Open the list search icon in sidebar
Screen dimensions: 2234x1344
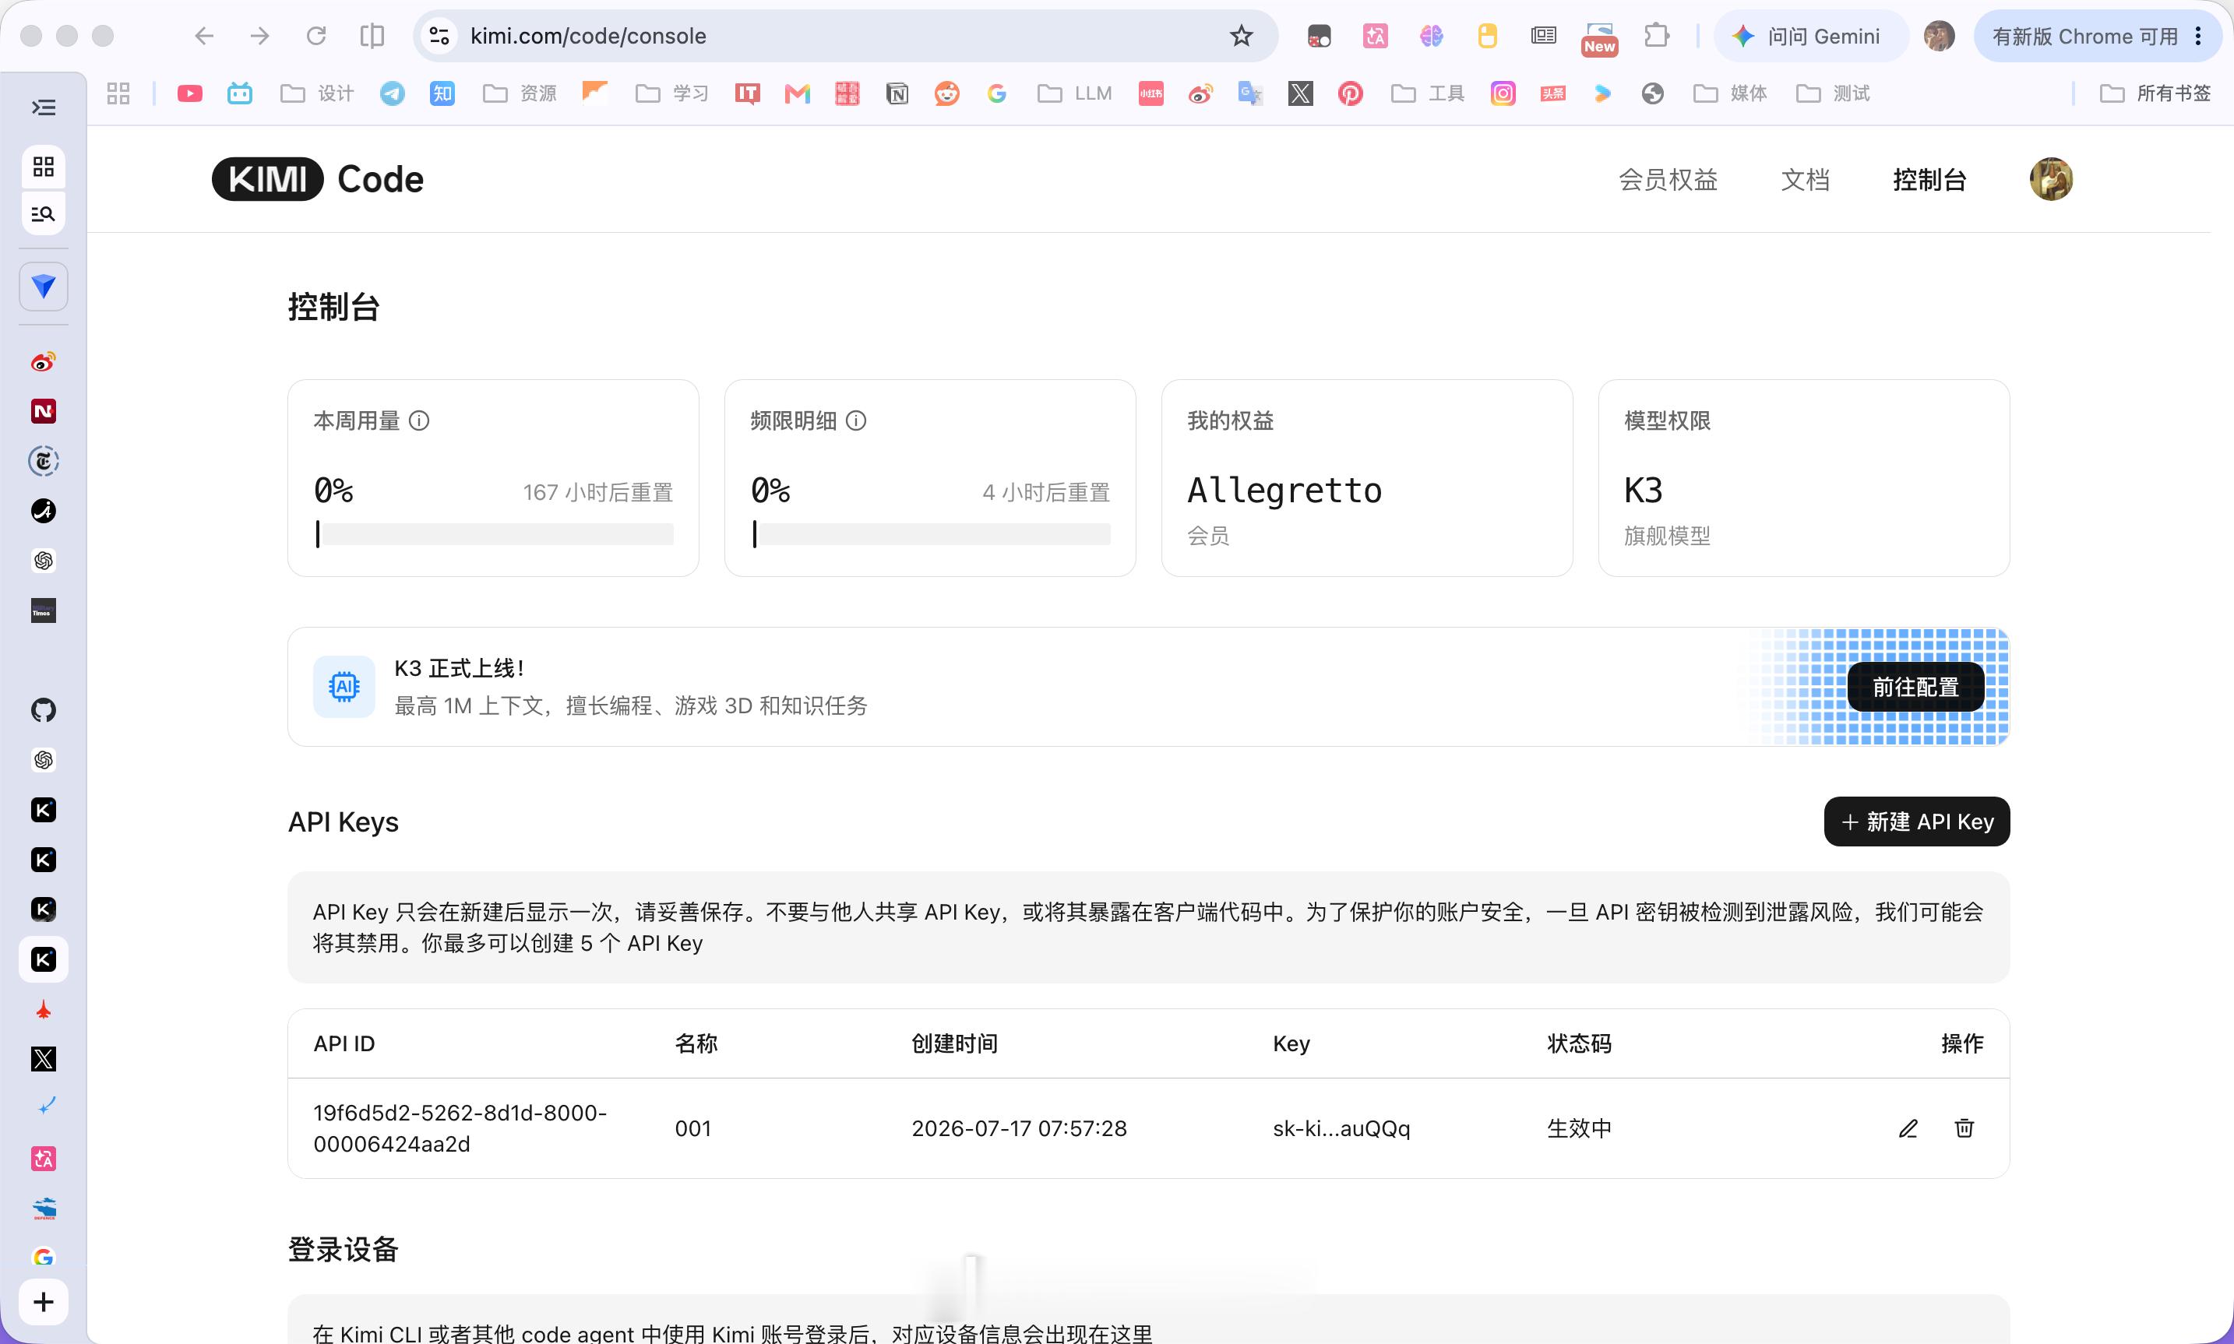tap(44, 213)
